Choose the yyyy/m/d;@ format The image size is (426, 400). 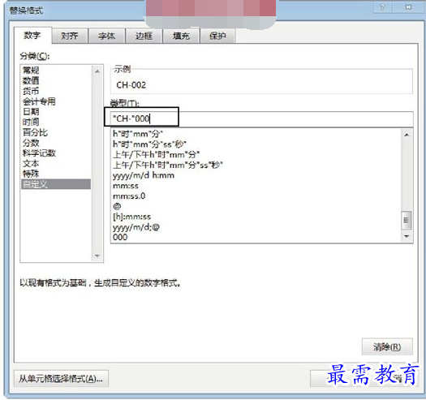point(256,227)
